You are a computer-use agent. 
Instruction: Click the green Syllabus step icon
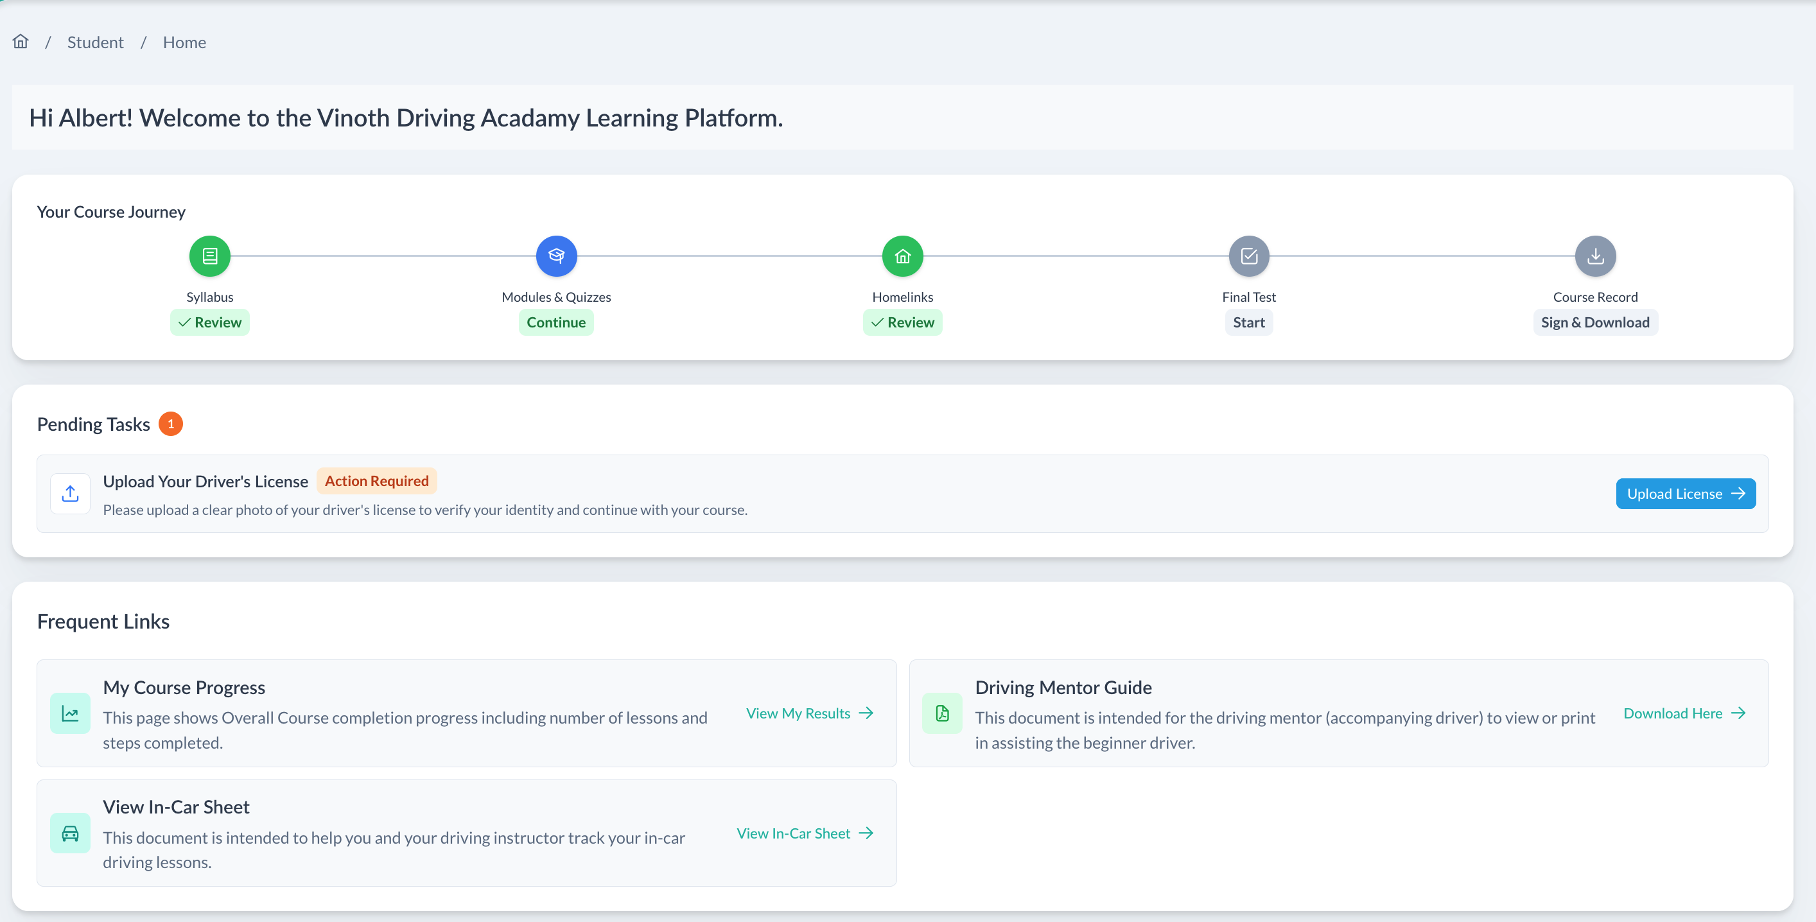pyautogui.click(x=209, y=256)
